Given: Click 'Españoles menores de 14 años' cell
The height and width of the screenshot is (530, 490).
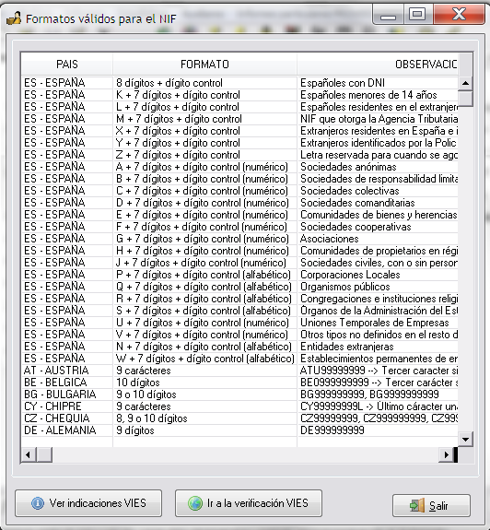Looking at the screenshot, I should point(378,95).
